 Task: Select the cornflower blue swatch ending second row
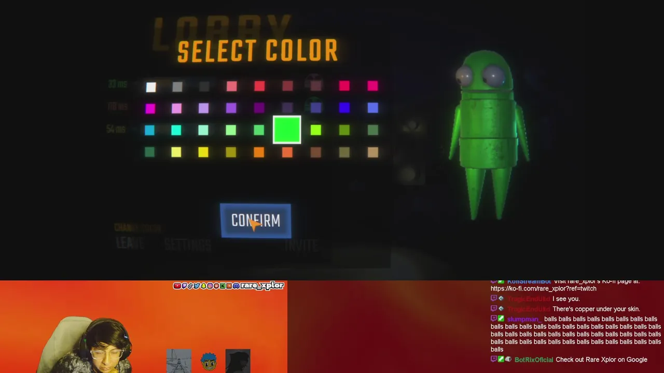tap(372, 108)
